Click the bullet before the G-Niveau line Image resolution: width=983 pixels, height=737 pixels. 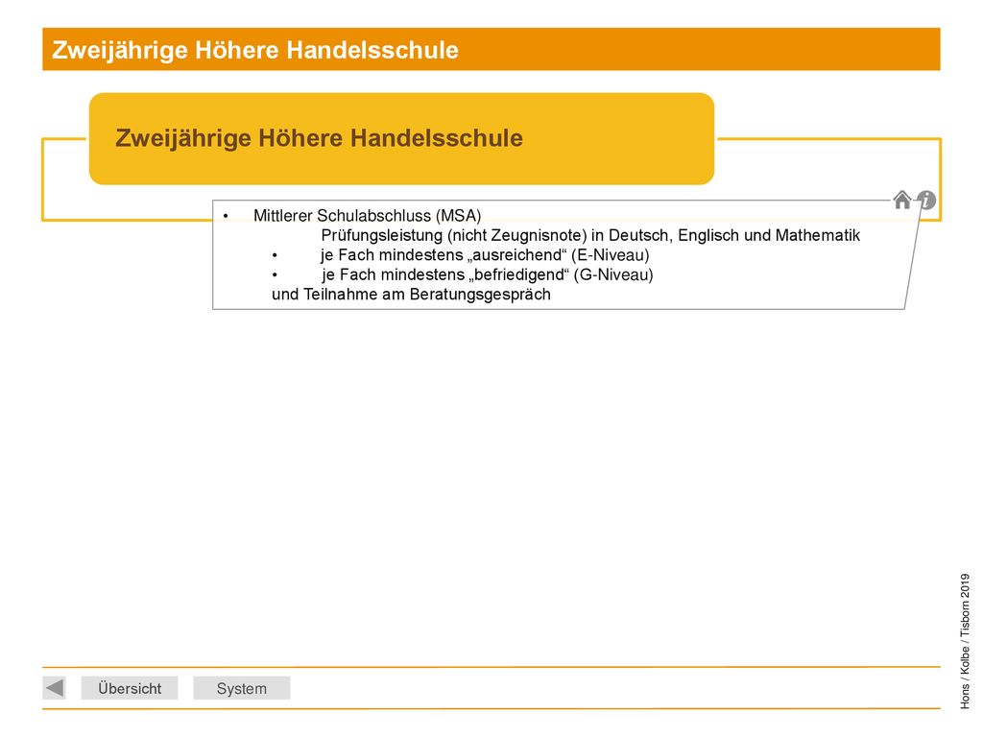point(275,275)
